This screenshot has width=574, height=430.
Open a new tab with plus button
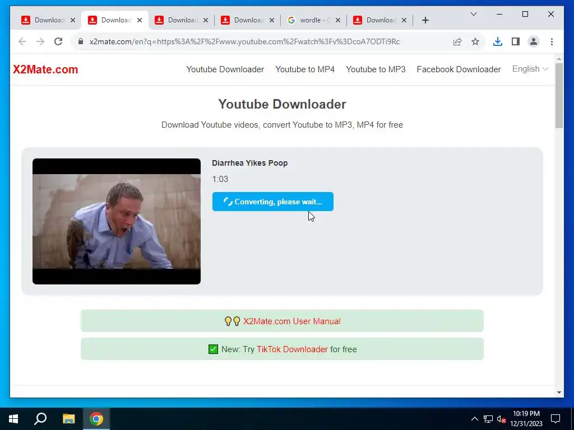coord(425,20)
